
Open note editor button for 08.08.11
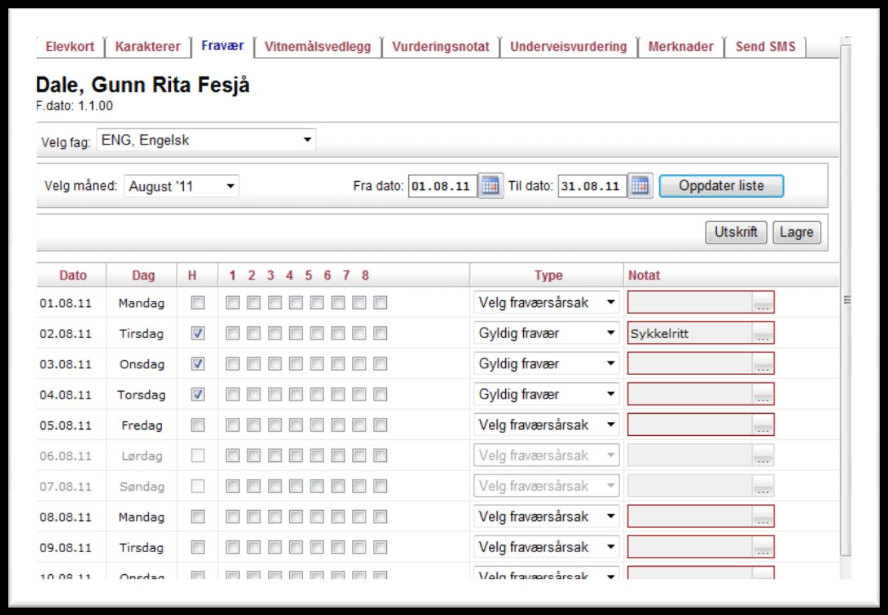tap(763, 517)
